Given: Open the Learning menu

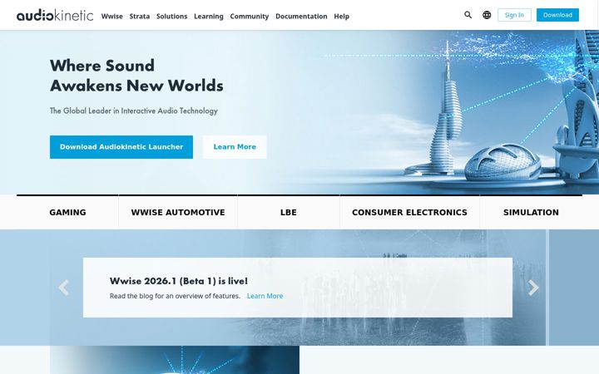Looking at the screenshot, I should 209,17.
